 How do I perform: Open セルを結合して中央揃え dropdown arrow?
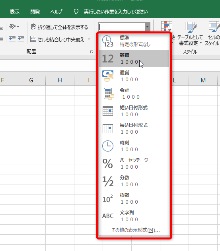point(89,39)
